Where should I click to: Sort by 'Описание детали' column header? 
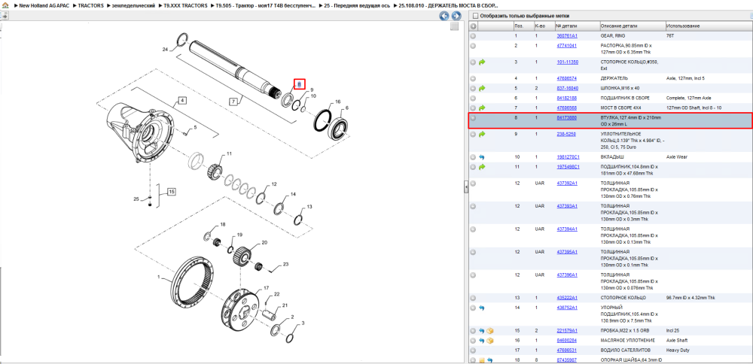click(632, 26)
